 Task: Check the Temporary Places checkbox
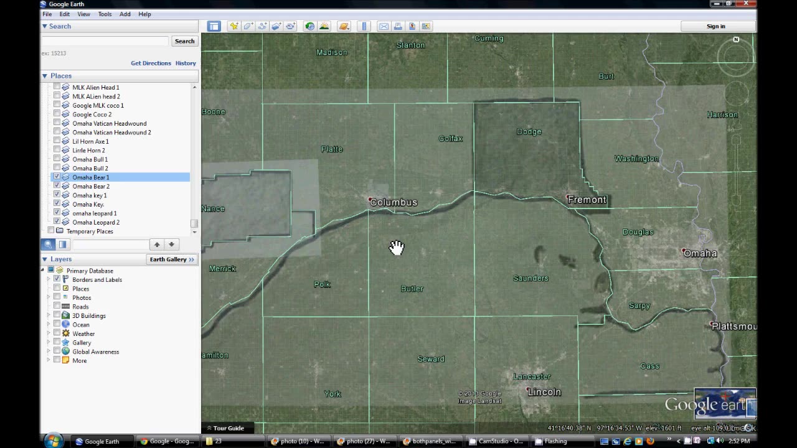pos(51,231)
